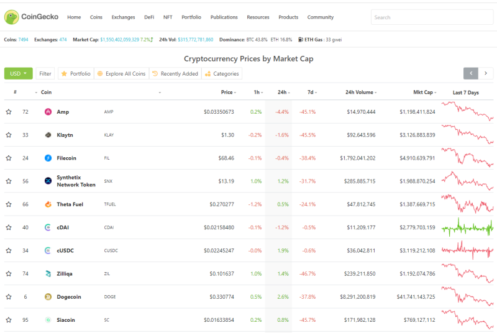Sort table by rank number column
497x333 pixels.
15,92
